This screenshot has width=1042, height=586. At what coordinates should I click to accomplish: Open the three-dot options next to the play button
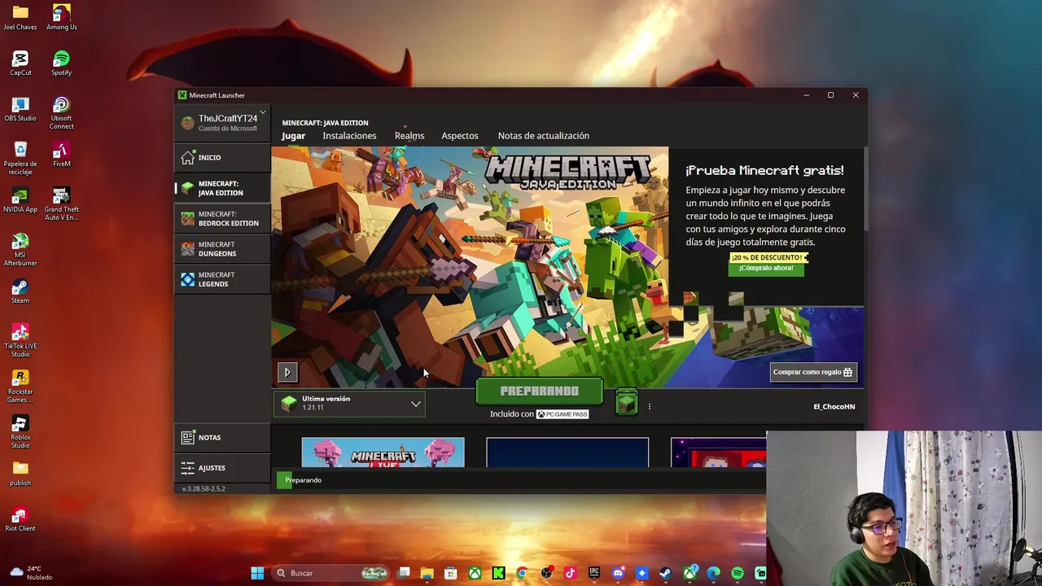click(x=649, y=406)
